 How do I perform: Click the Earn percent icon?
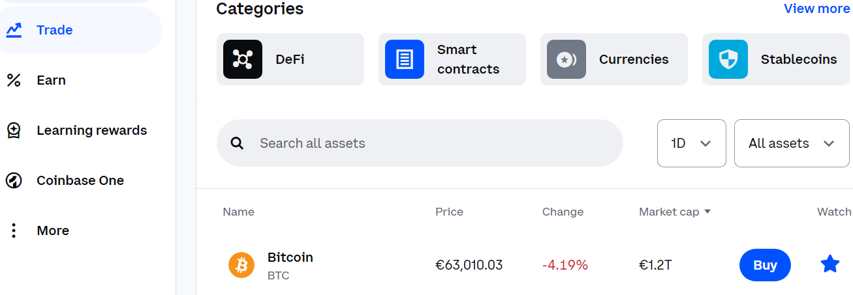click(14, 80)
